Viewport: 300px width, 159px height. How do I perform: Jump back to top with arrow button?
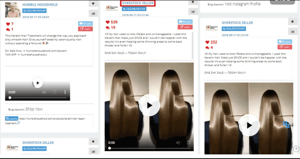pyautogui.click(x=296, y=149)
